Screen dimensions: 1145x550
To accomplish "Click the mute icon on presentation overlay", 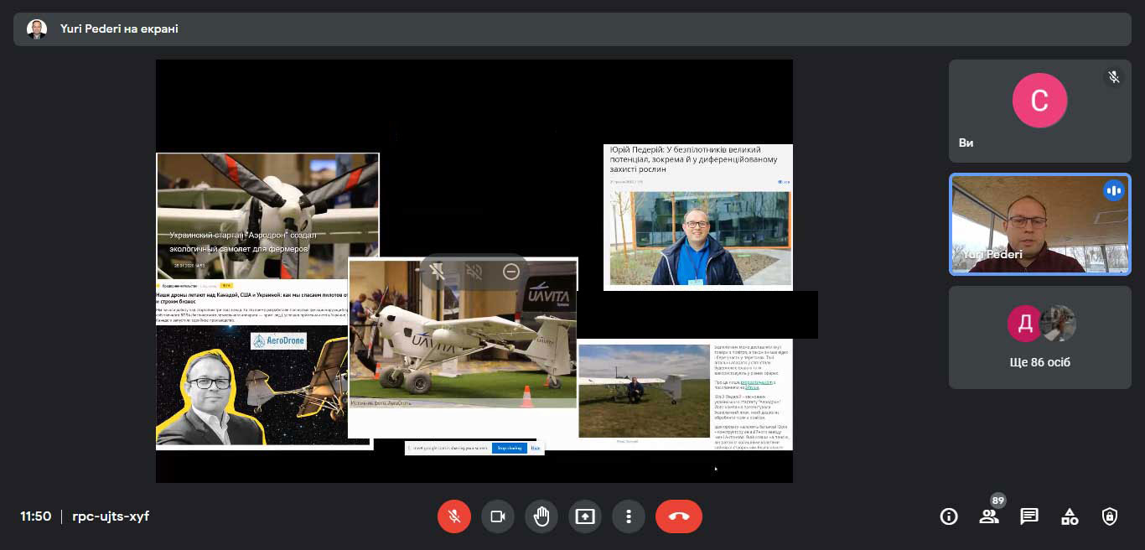I will [x=474, y=272].
